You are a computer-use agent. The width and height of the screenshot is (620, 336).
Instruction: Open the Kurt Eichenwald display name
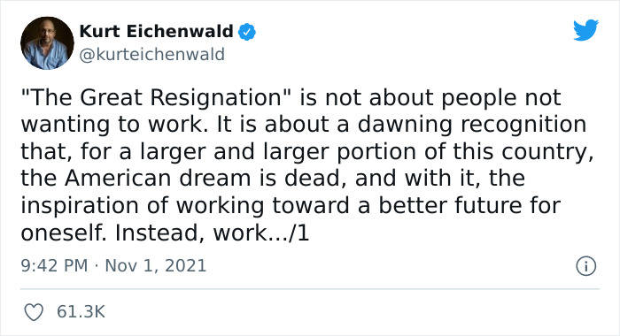[x=157, y=32]
